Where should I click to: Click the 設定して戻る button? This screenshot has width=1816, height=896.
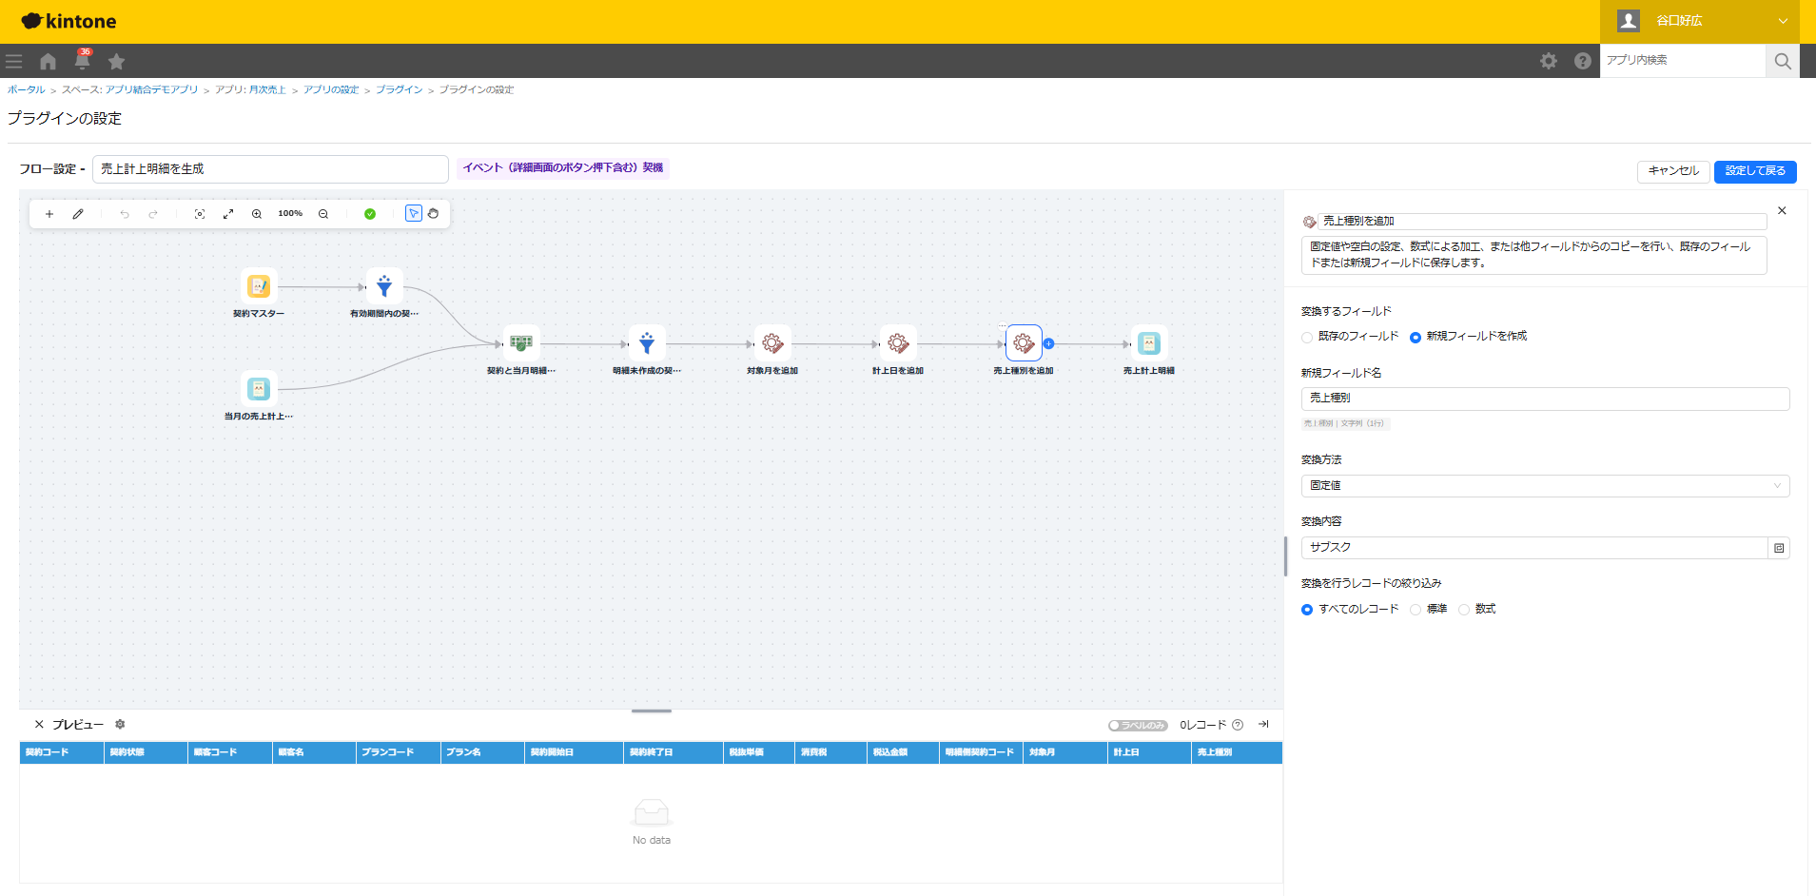(1755, 171)
